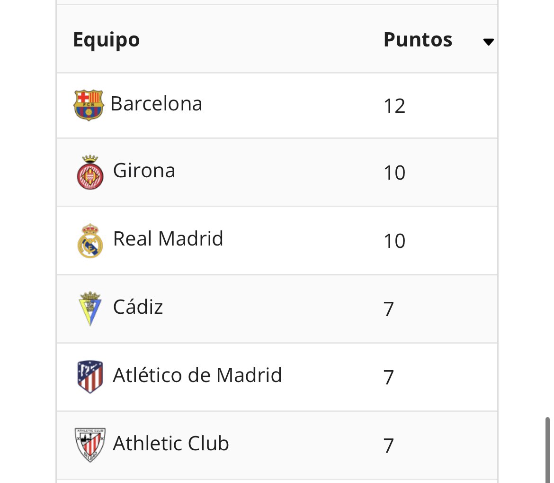The width and height of the screenshot is (554, 483).
Task: Select the Athletic Club team name
Action: click(170, 444)
